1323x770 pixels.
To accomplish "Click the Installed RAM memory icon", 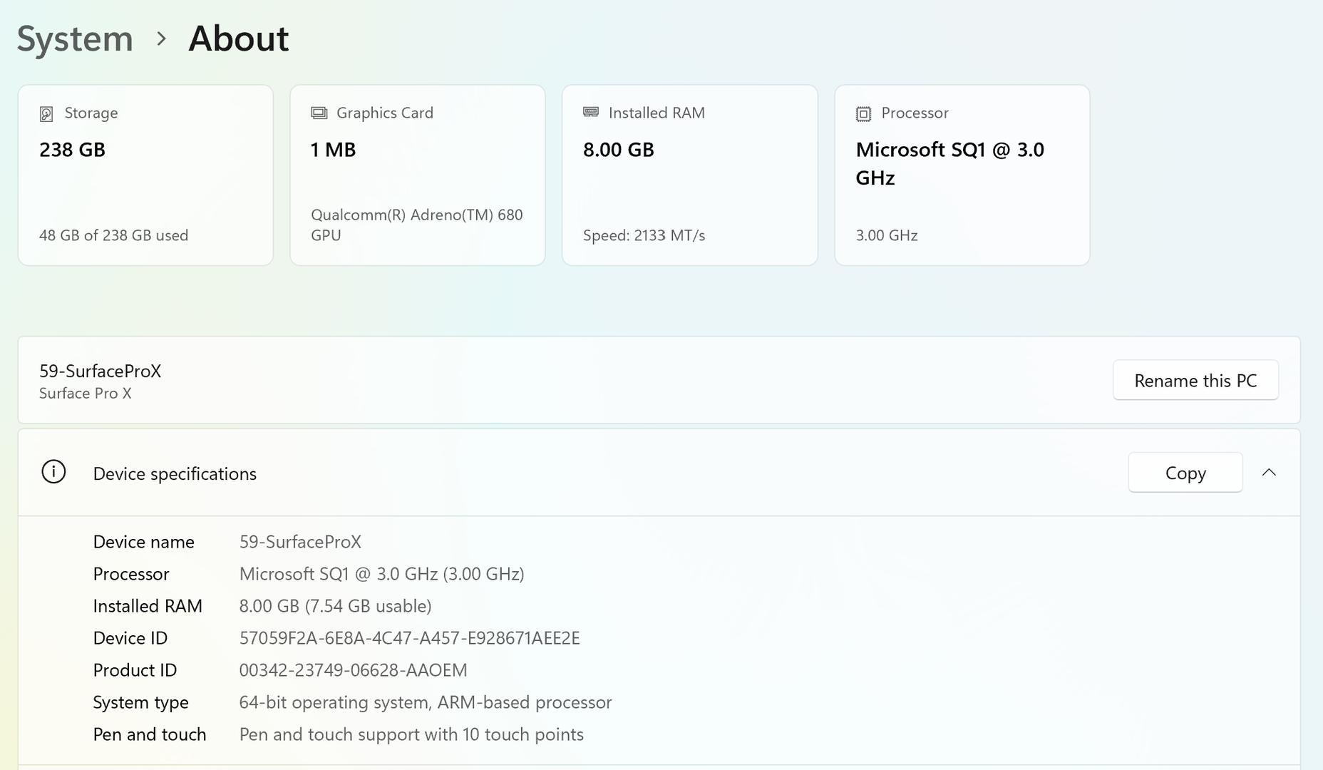I will 591,112.
